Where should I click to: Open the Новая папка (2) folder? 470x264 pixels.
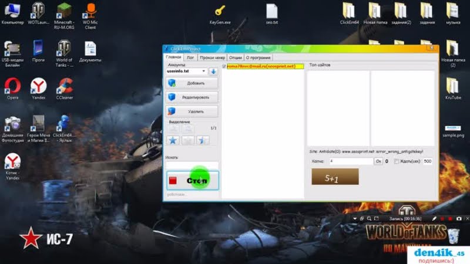(x=453, y=53)
